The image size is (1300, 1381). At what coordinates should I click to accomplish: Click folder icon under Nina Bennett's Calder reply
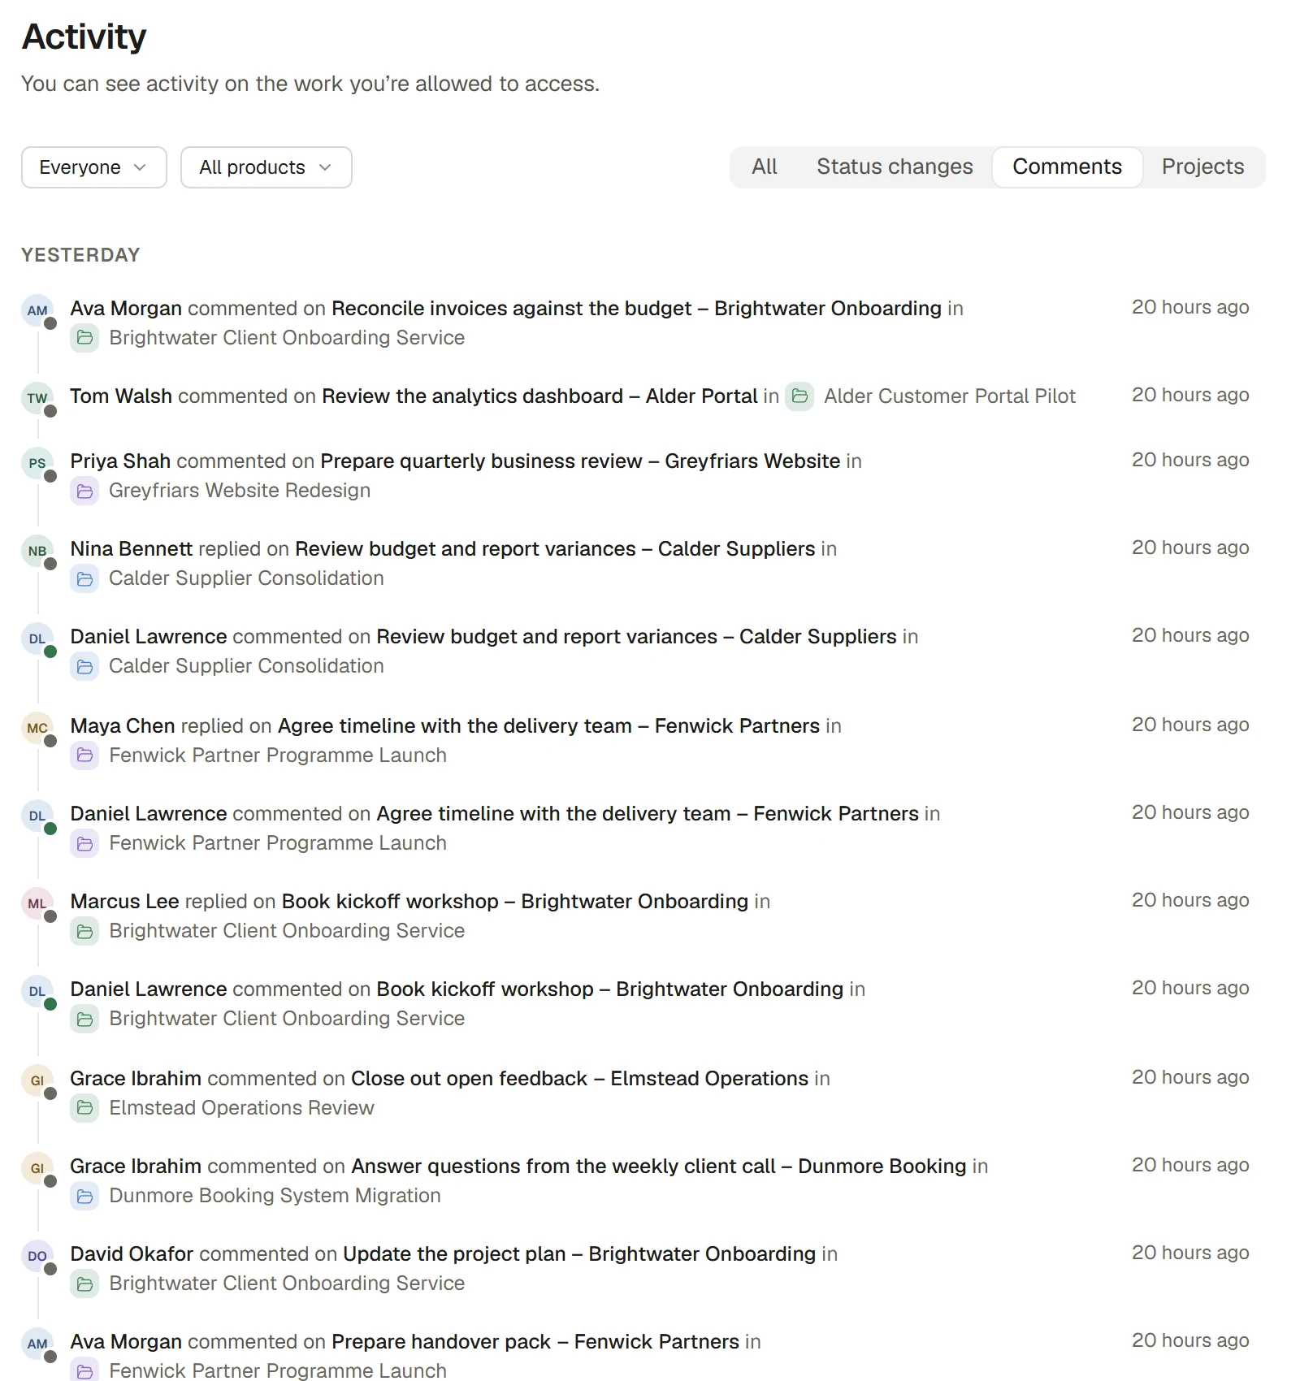[x=84, y=578]
